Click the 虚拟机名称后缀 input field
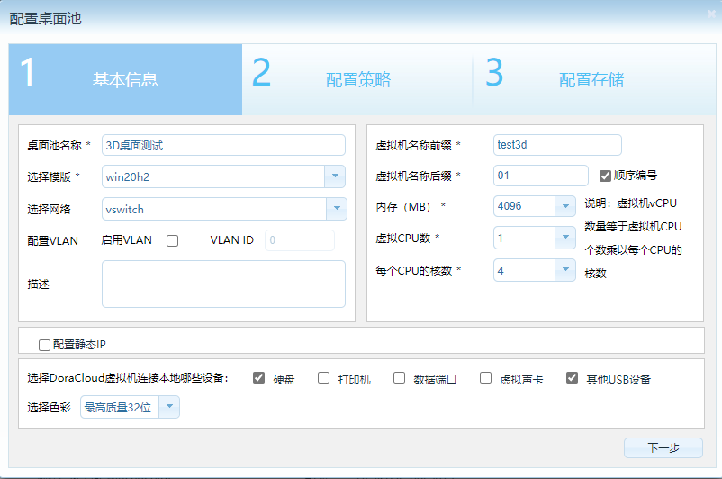The height and width of the screenshot is (479, 722). [540, 176]
